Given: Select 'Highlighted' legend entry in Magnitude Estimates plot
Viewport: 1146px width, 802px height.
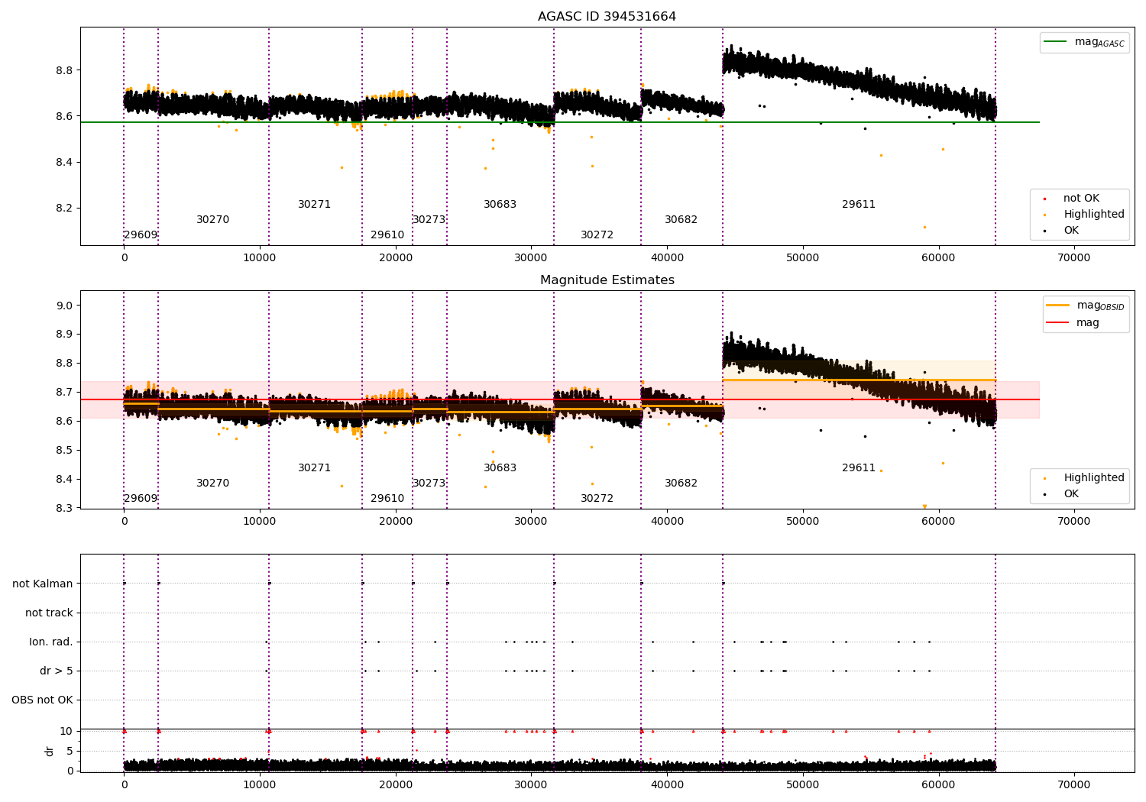Looking at the screenshot, I should 1094,478.
